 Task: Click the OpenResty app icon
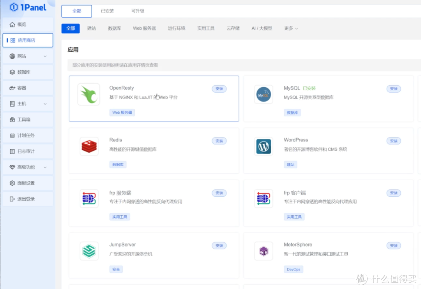[88, 94]
